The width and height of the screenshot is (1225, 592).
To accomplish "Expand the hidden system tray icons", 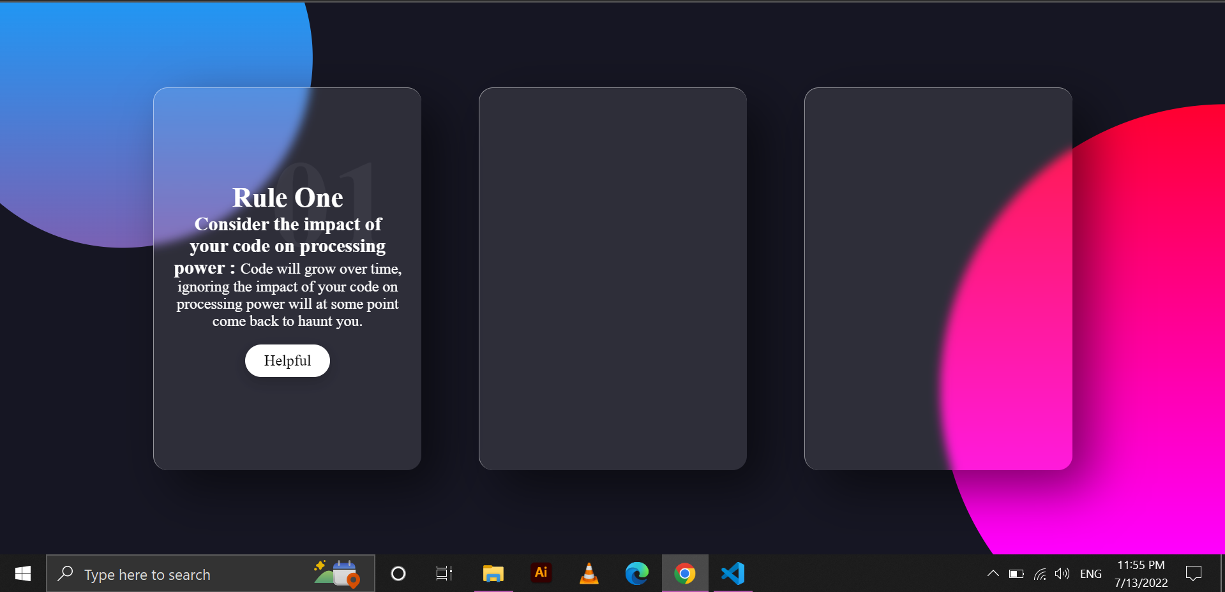I will tap(993, 574).
